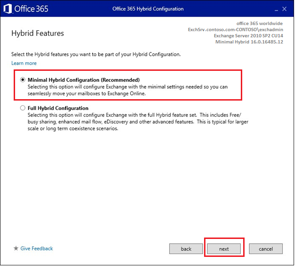Viewport: 295px width, 272px height.
Task: Cancel the hybrid configuration wizard
Action: [266, 248]
